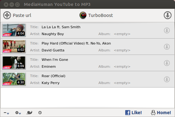Edit the artist name David Guetta
The height and width of the screenshot is (117, 175).
point(53,50)
